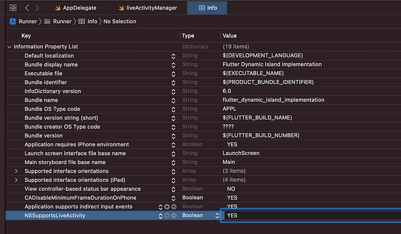This screenshot has height=234, width=401.
Task: Open key stepper for CADisableMinimumFrameDurationOnPhone
Action: pyautogui.click(x=174, y=198)
